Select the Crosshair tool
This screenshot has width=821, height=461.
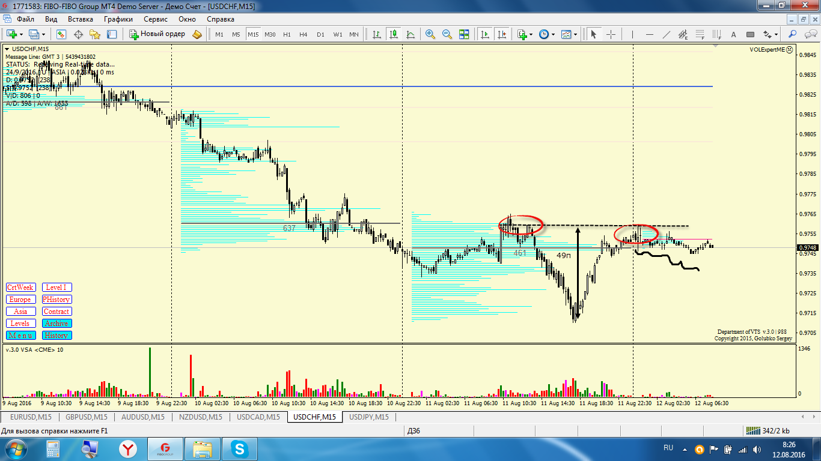point(611,34)
